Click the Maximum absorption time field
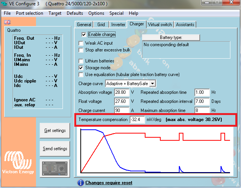 pyautogui.click(x=202, y=110)
